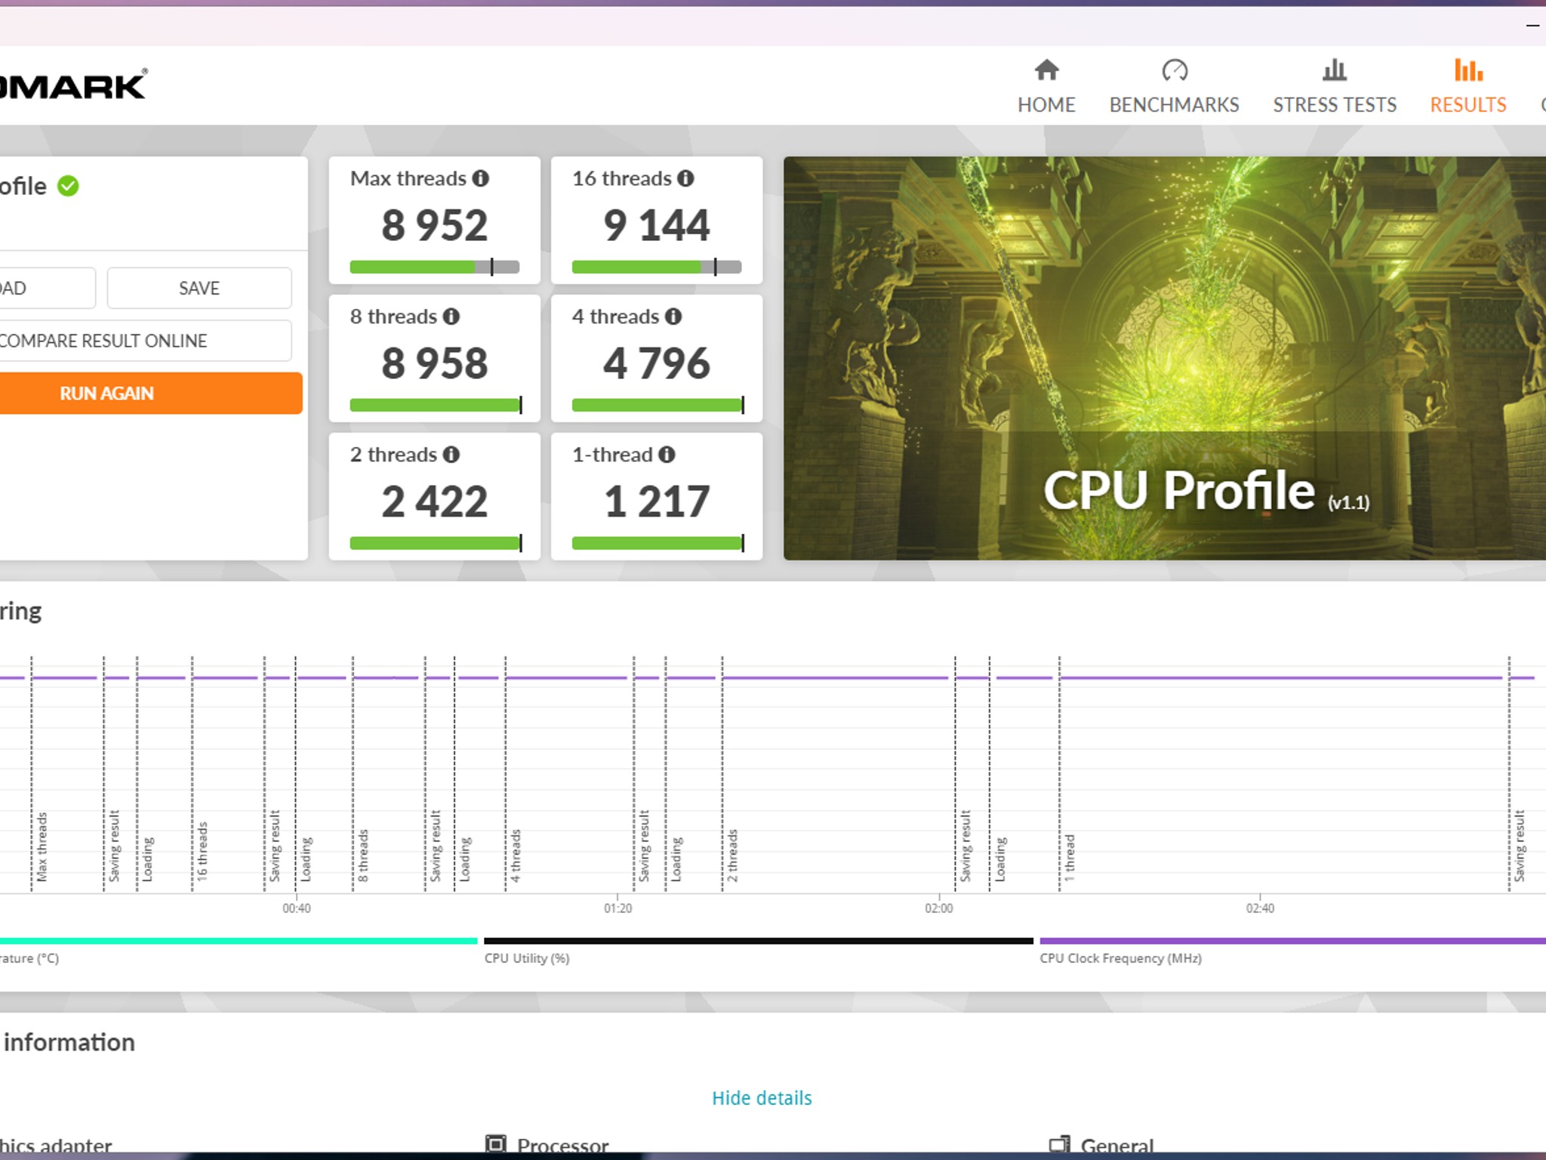Click the 16 threads timeline marker
Viewport: 1546px width, 1160px height.
[202, 851]
